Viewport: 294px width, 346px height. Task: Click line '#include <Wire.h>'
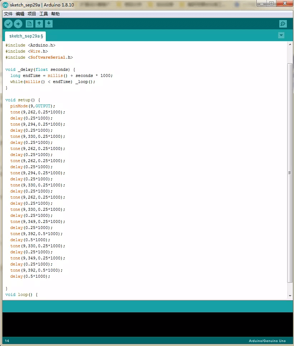(x=27, y=51)
